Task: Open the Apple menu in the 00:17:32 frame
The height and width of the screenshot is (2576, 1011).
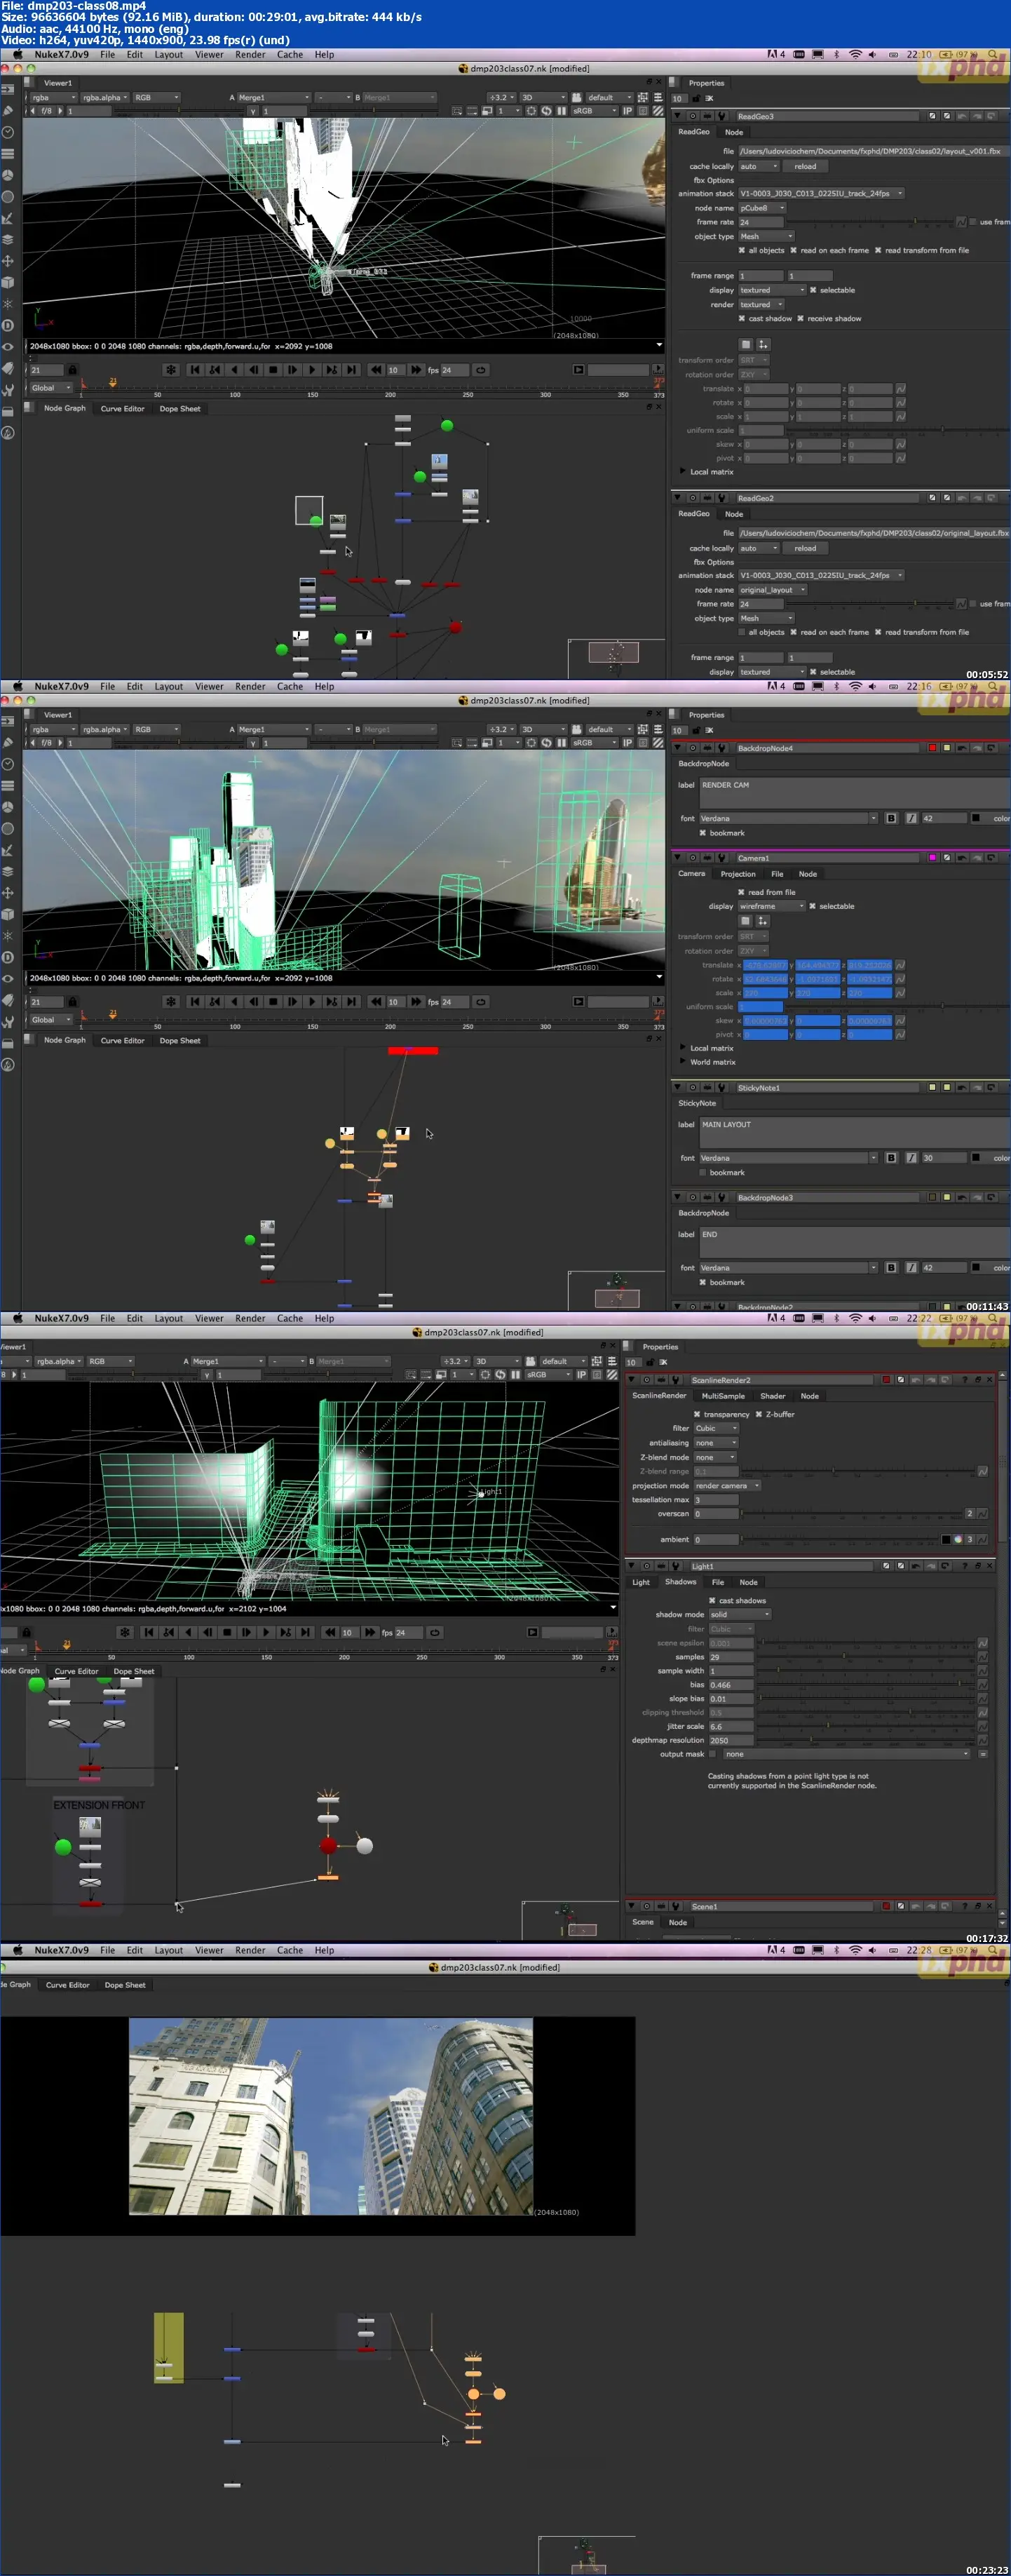Action: click(17, 1319)
